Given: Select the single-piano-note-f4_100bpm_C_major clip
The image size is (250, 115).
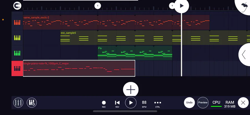Looking at the screenshot, I should pos(79,68).
